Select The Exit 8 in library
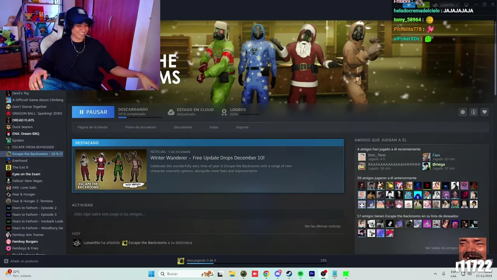Viewport: 497px width, 280px height. 20,167
